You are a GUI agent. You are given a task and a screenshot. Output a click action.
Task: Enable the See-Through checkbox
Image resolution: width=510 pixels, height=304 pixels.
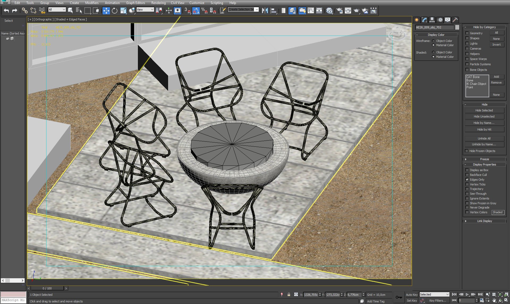point(467,194)
